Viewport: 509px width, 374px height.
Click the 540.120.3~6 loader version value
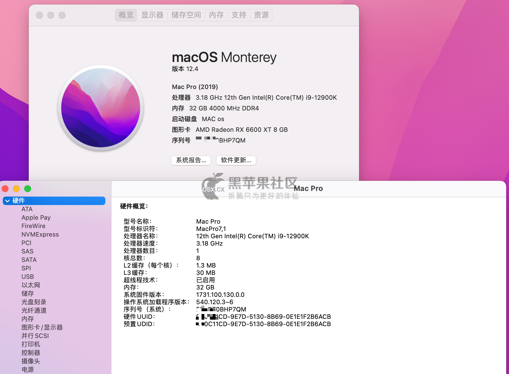(x=215, y=302)
